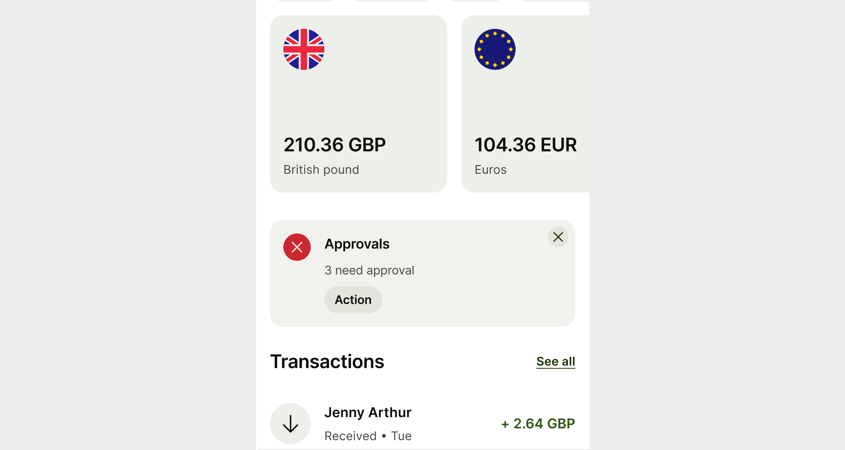This screenshot has height=450, width=845.
Task: Dismiss the Approvals notification card
Action: pos(558,237)
